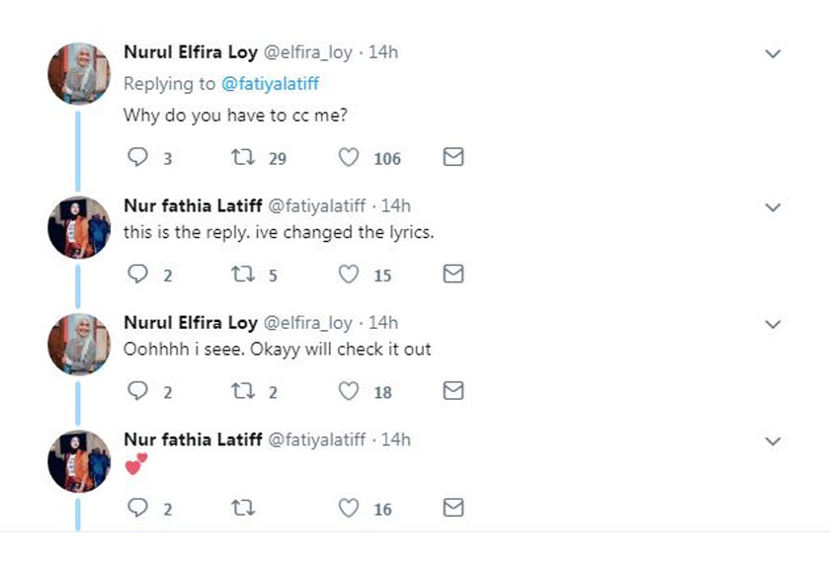
Task: Expand the chevron menu on the "ive changed the lyrics" tweet
Action: coord(774,207)
